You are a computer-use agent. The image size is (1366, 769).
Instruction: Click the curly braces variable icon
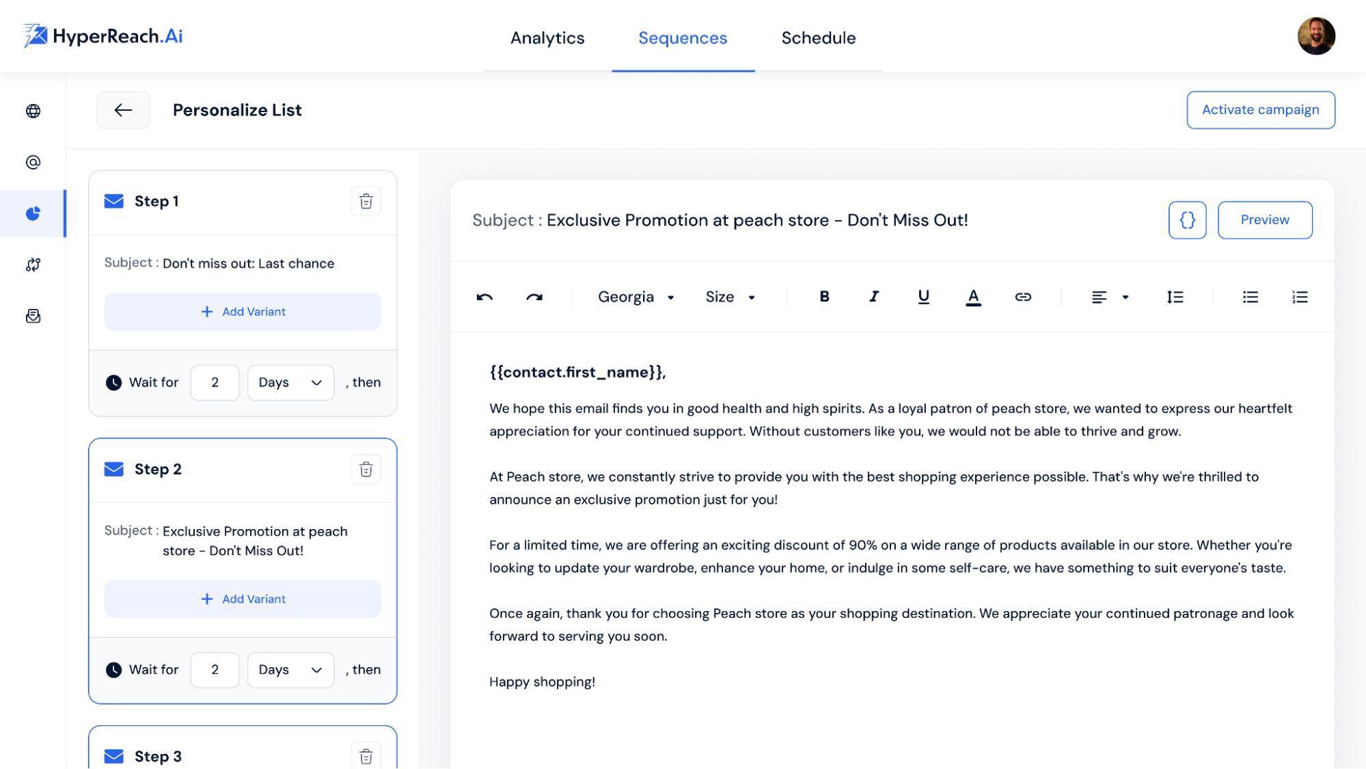[x=1187, y=219]
